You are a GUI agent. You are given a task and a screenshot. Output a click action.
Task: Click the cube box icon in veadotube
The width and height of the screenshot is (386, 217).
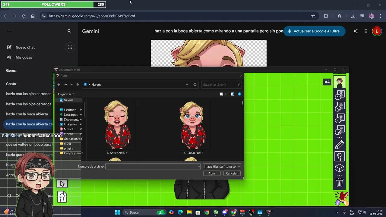340,168
